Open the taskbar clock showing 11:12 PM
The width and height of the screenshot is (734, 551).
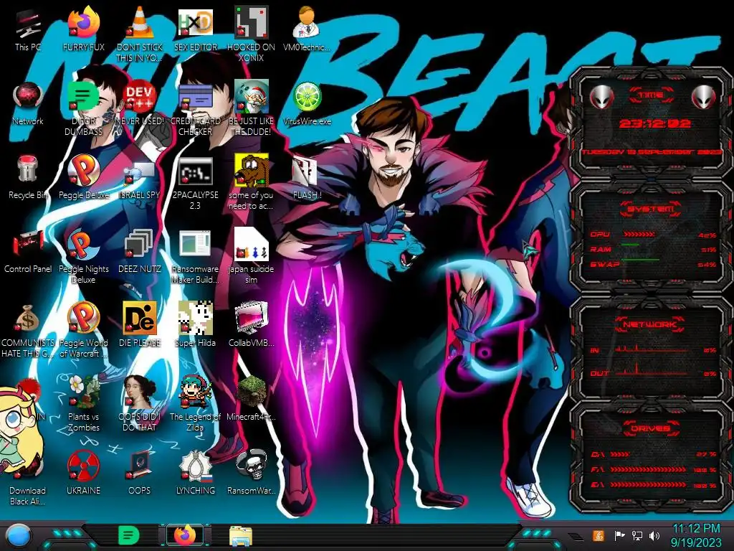point(696,535)
